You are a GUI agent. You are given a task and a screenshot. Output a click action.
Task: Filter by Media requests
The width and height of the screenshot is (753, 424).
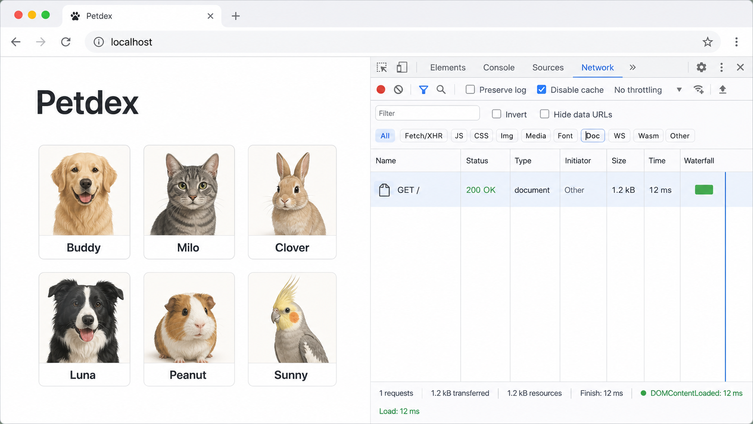point(535,136)
